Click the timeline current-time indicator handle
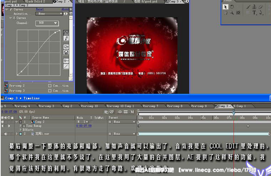Screen dimensions: 271x176 (234, 113)
